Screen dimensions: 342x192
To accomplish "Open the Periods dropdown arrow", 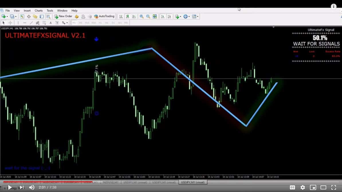I will [x=189, y=16].
